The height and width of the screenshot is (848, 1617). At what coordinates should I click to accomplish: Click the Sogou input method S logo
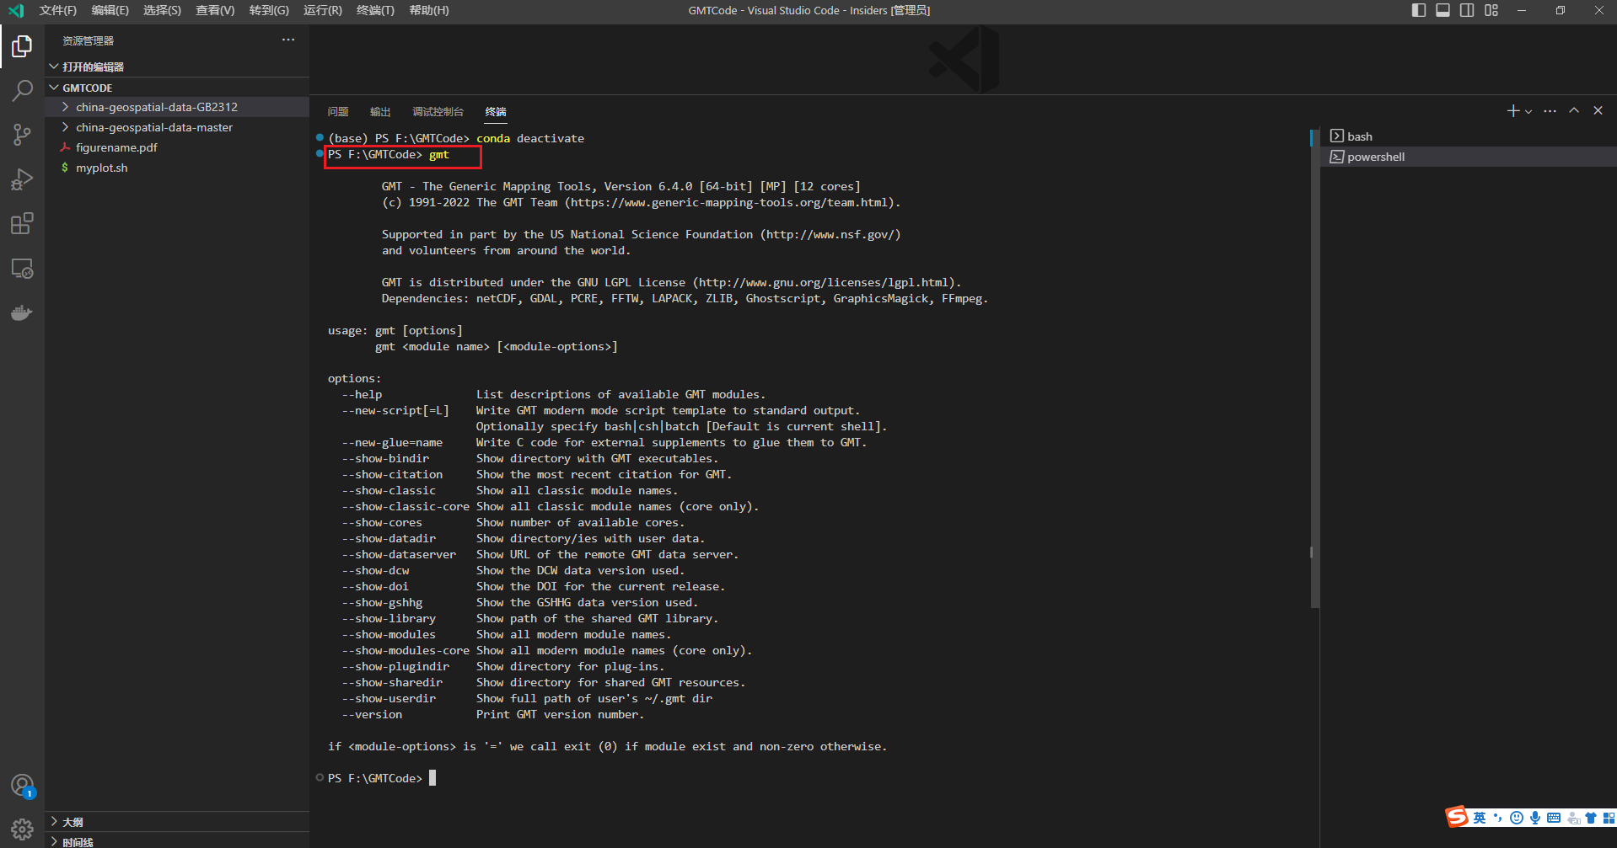coord(1456,817)
